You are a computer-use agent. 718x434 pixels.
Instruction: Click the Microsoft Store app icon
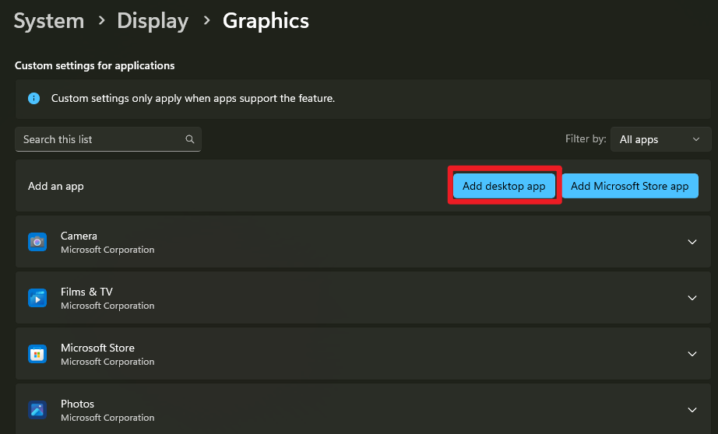[x=37, y=354]
